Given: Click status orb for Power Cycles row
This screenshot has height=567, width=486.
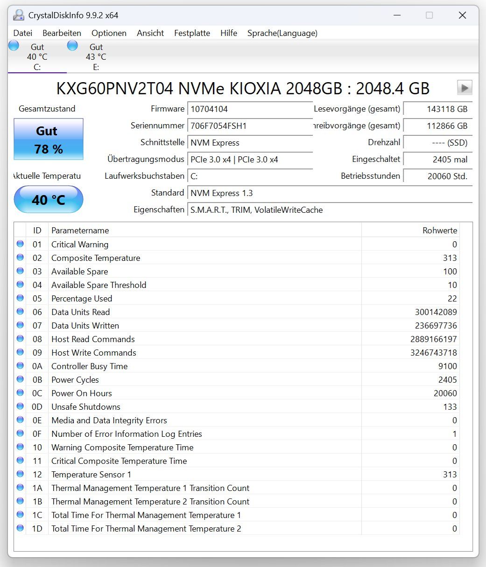Looking at the screenshot, I should pos(20,379).
